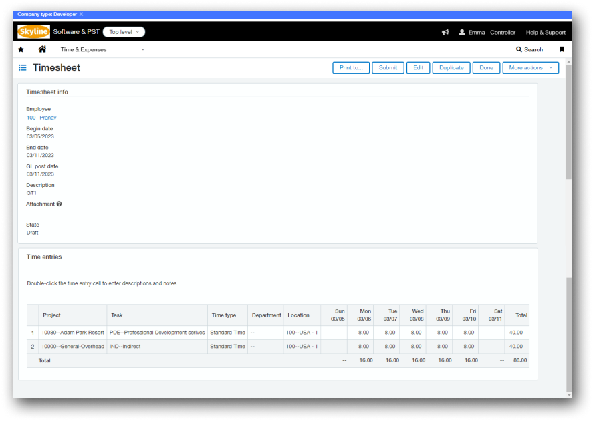Go to the home icon

pos(42,49)
